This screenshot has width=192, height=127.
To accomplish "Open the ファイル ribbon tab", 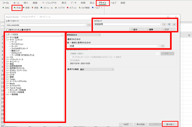I will click(x=5, y=3).
